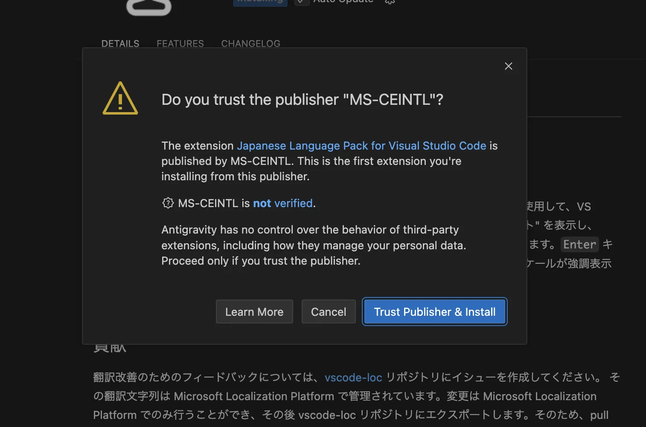Click Trust Publisher & Install
Viewport: 646px width, 427px height.
[434, 312]
